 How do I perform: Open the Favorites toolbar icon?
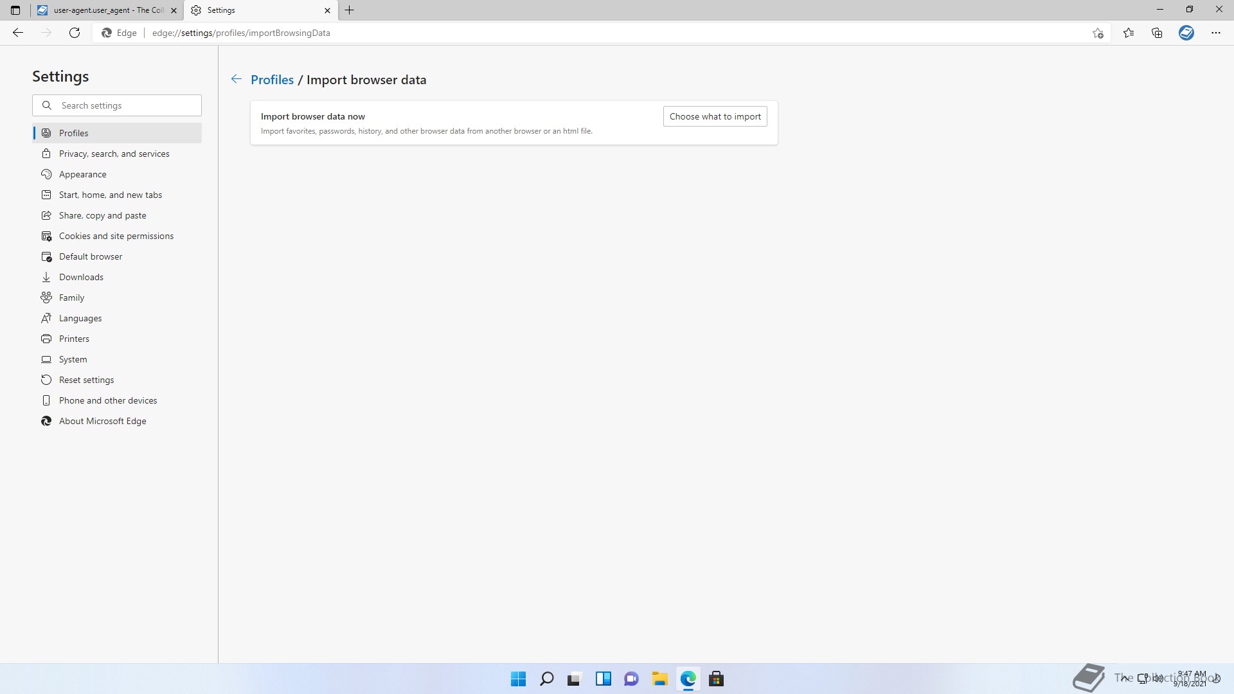1129,33
